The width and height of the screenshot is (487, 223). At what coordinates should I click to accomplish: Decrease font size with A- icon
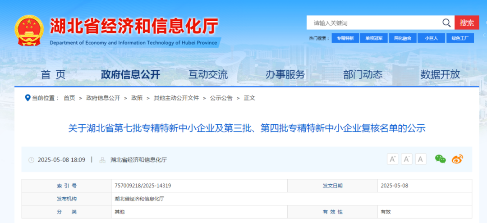[407, 159]
